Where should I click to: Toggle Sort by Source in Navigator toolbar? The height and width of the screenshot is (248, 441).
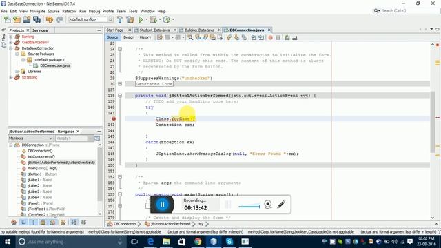tap(83, 223)
